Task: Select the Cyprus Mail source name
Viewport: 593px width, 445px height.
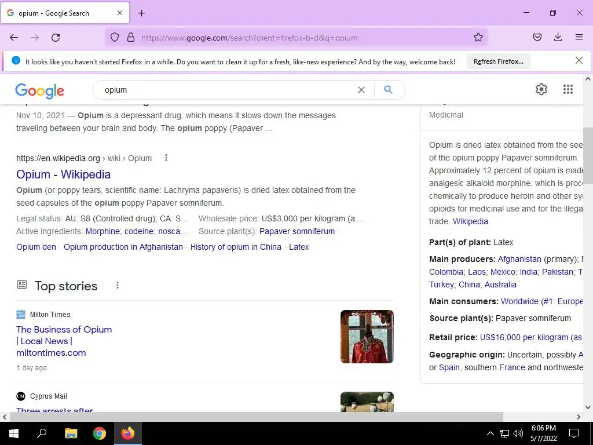Action: [49, 396]
